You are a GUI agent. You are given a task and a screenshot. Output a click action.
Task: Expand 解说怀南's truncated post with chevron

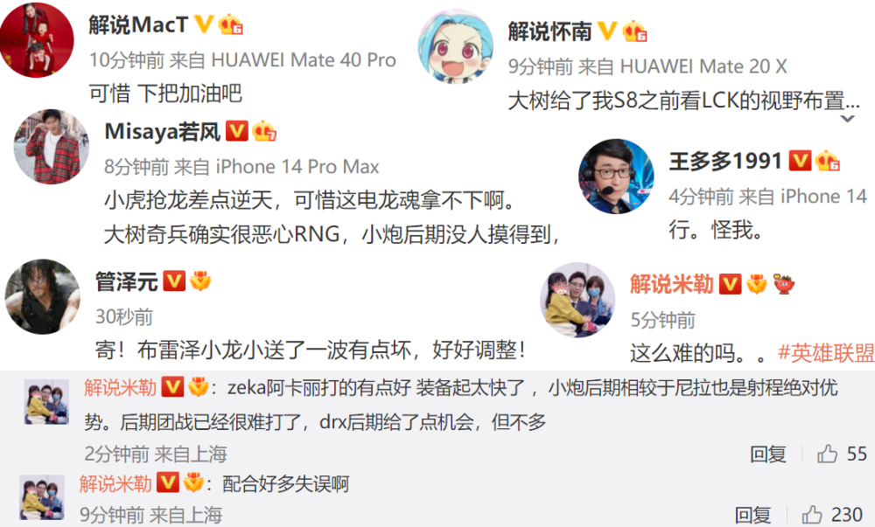coord(848,119)
